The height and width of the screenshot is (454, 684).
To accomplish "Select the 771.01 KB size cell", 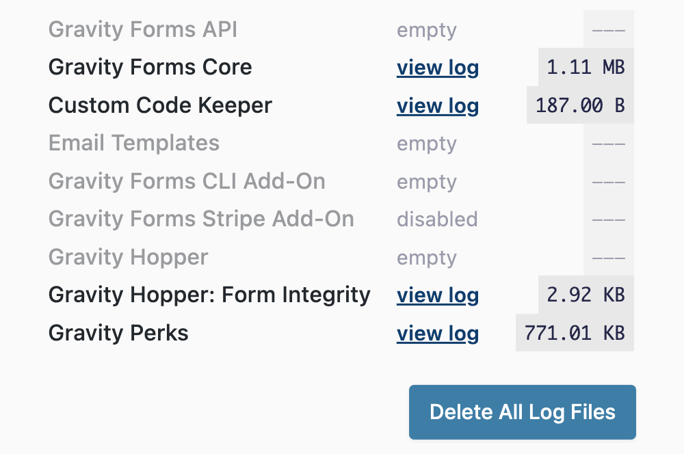I will [575, 333].
